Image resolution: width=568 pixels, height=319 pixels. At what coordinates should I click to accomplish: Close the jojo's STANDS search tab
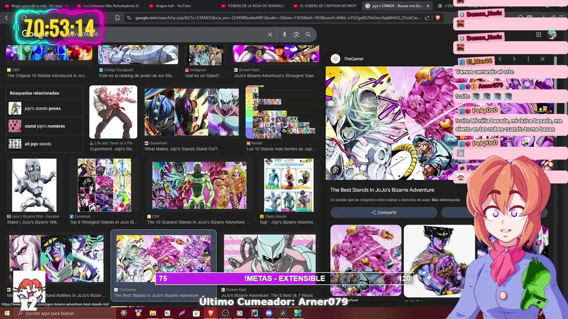[x=428, y=6]
